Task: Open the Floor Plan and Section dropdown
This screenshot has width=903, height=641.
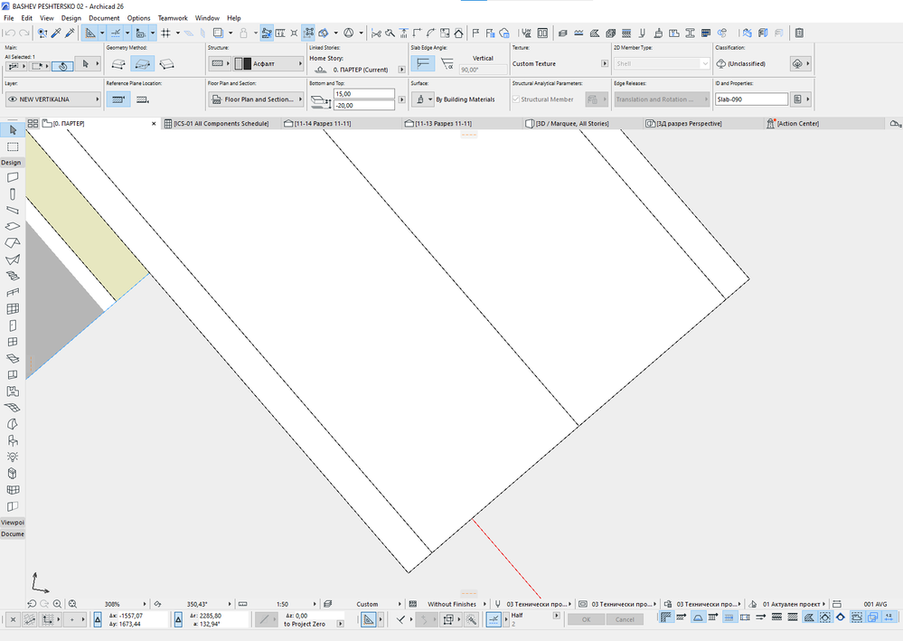Action: 257,99
